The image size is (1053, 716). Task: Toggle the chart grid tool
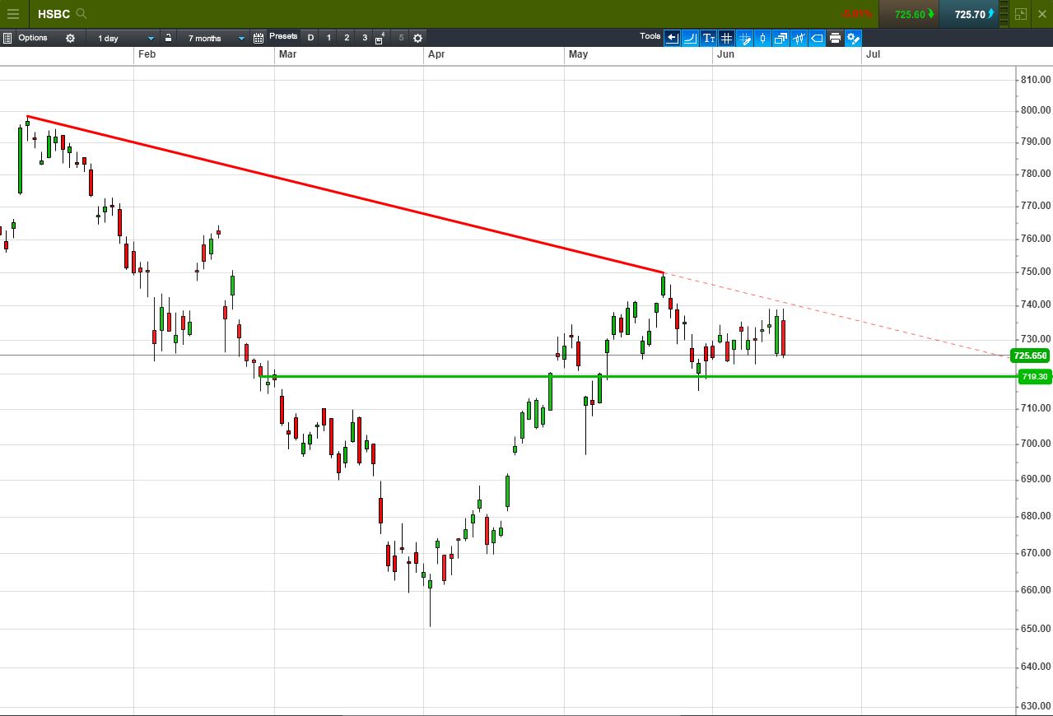[x=726, y=38]
